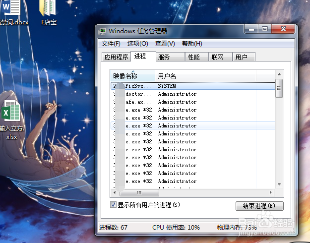Viewport: 310px width, 243px height.
Task: Click the horizontal scrollbar right arrow
Action: click(x=270, y=192)
